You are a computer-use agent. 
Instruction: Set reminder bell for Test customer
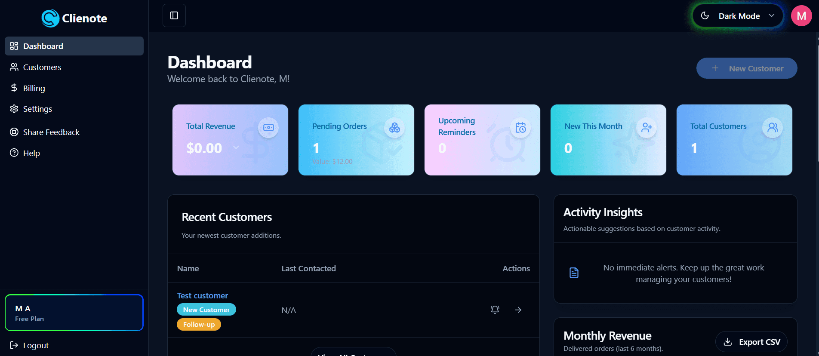[495, 310]
